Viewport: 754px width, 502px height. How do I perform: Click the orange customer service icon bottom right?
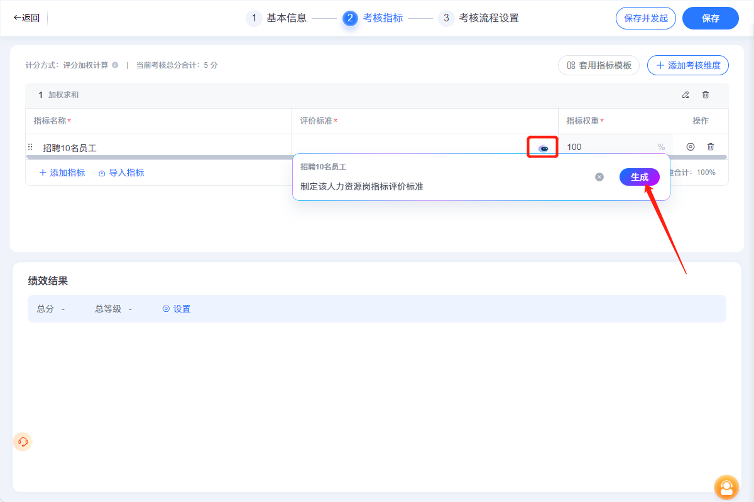pos(726,488)
